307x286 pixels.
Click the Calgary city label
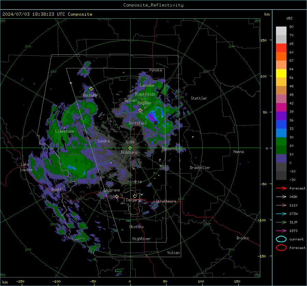tap(133, 200)
